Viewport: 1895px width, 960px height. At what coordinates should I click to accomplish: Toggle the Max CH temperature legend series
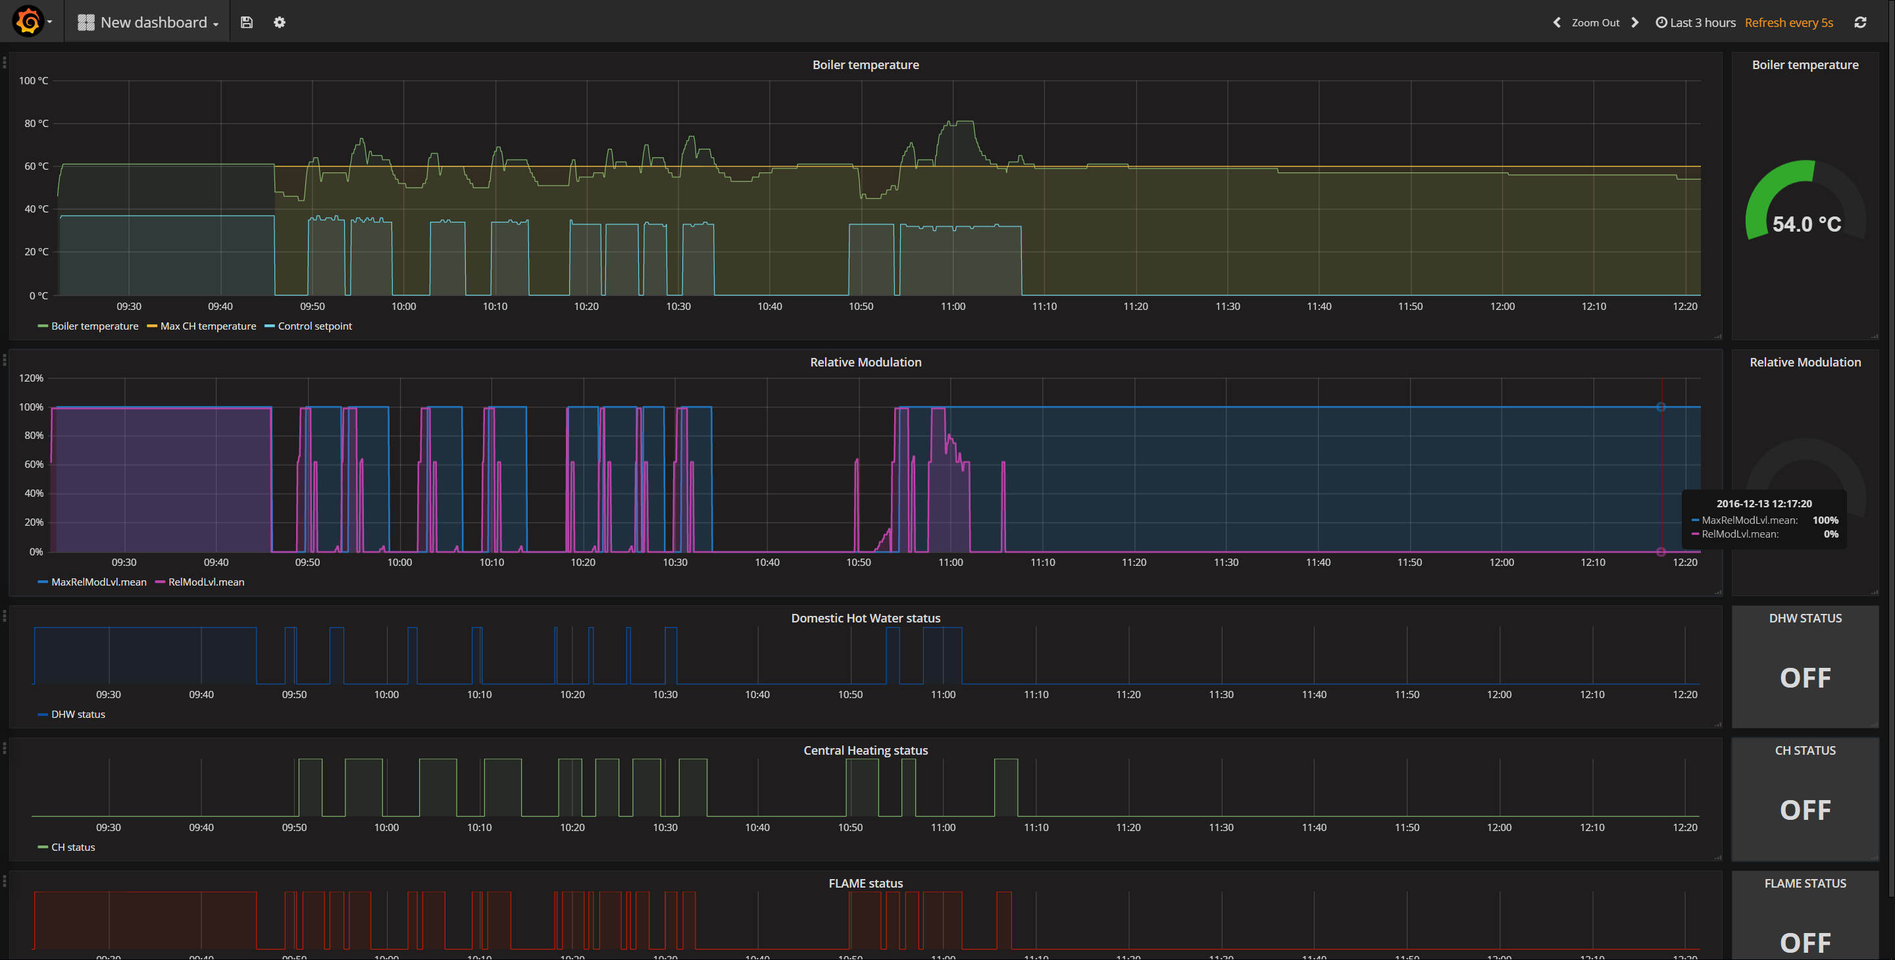(x=208, y=326)
